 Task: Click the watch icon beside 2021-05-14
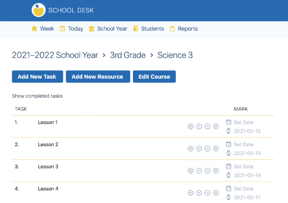tap(228, 175)
